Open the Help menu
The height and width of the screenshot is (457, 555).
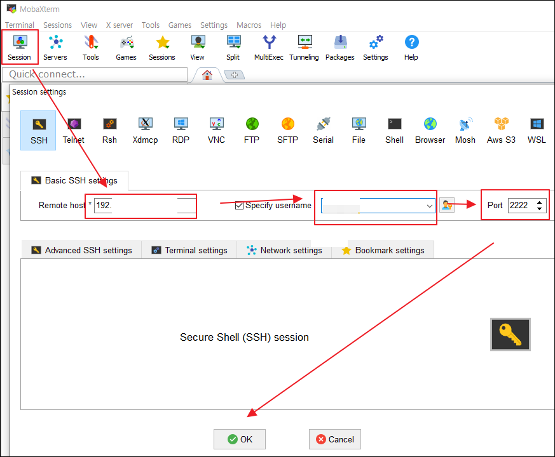pyautogui.click(x=278, y=25)
